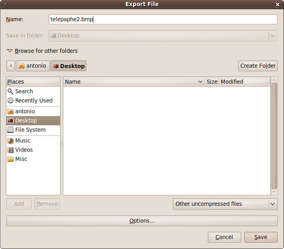This screenshot has height=249, width=284.
Task: Click the Name column sort arrow
Action: 200,82
